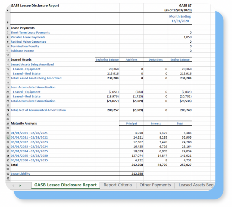Open the Leased Assets Beg sheet tab

196,185
